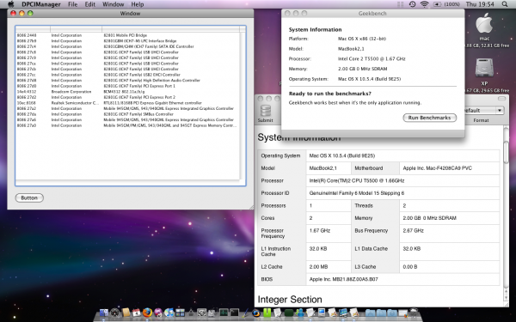516x322 pixels.
Task: Open Finder from the dock
Action: 104,313
